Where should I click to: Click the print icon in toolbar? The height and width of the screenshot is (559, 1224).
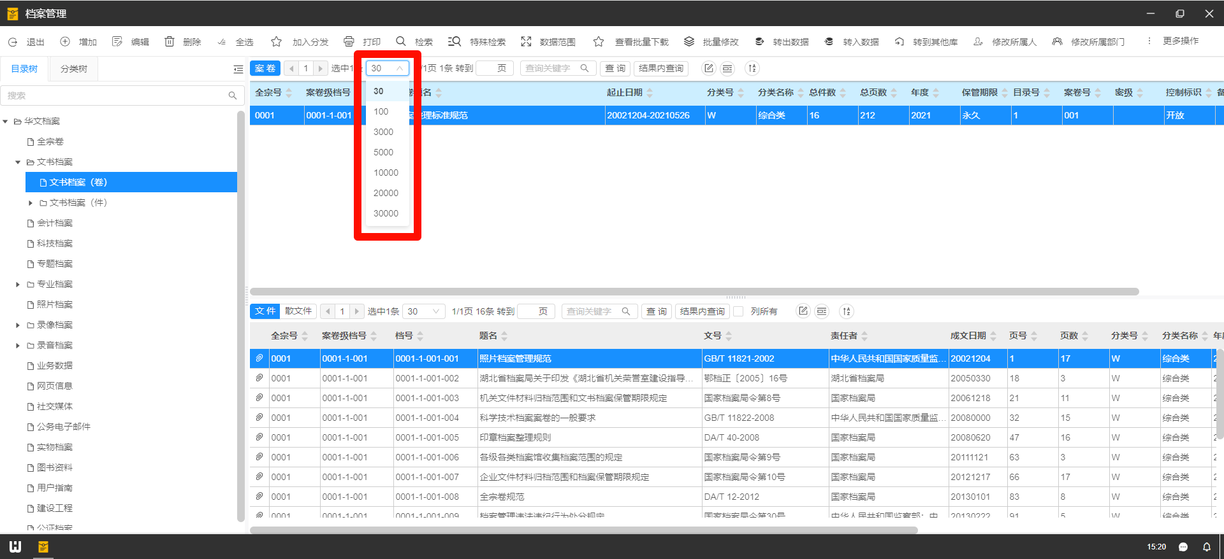pyautogui.click(x=349, y=41)
